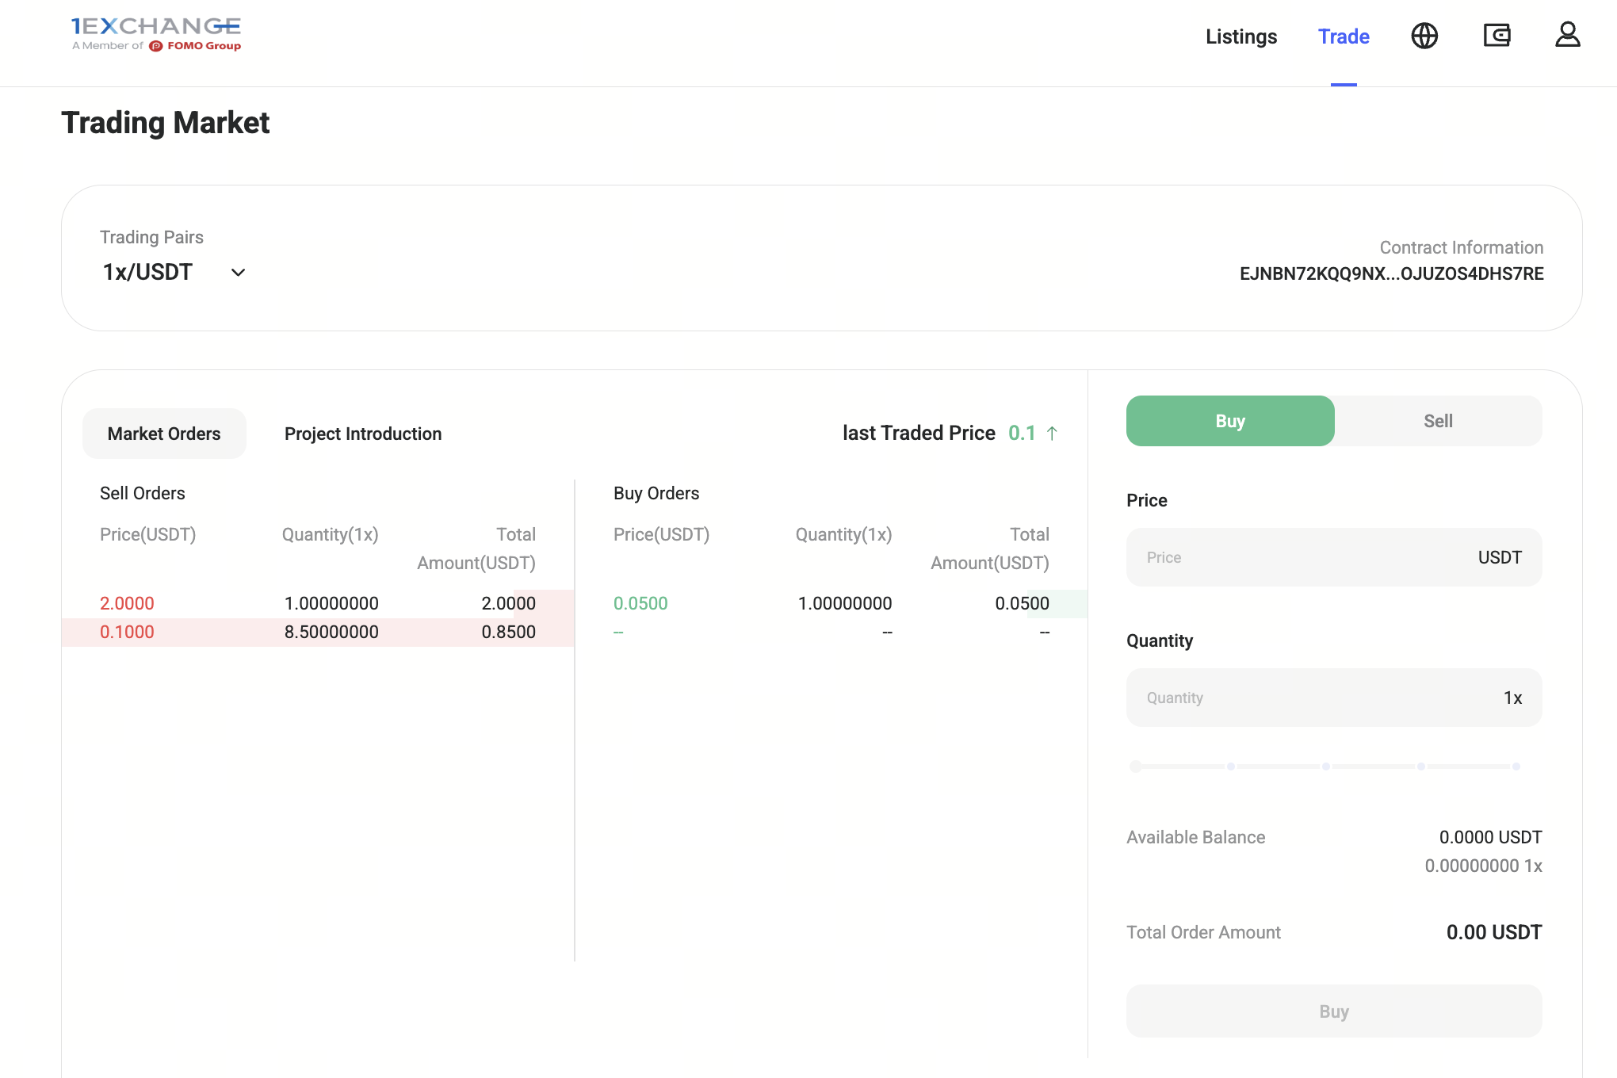Select the 0.0500 buy order row
1617x1078 pixels.
(x=831, y=603)
